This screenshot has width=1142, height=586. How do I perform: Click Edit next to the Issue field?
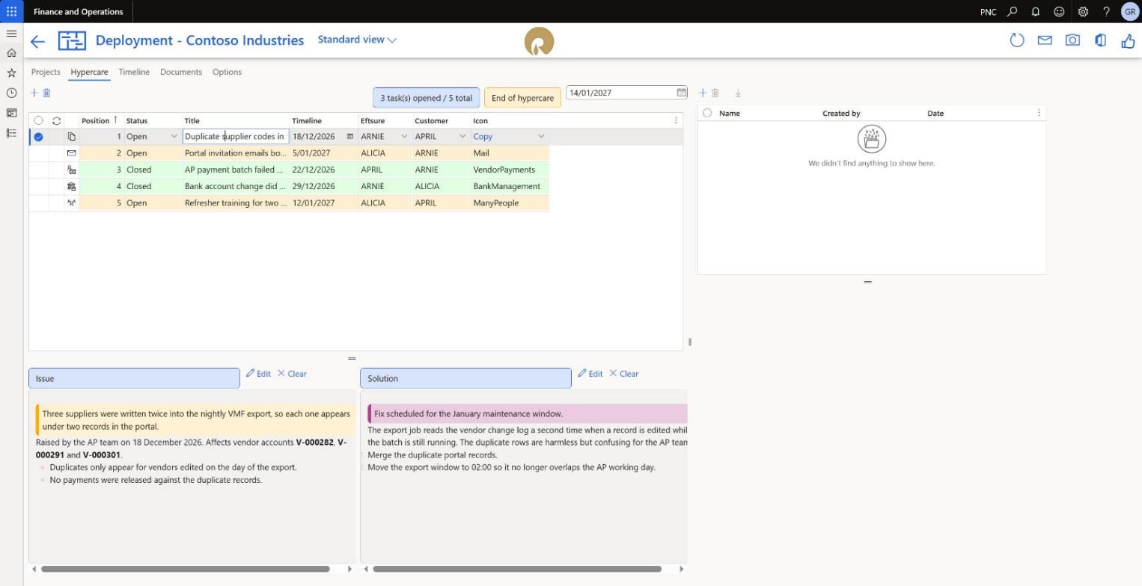click(258, 374)
